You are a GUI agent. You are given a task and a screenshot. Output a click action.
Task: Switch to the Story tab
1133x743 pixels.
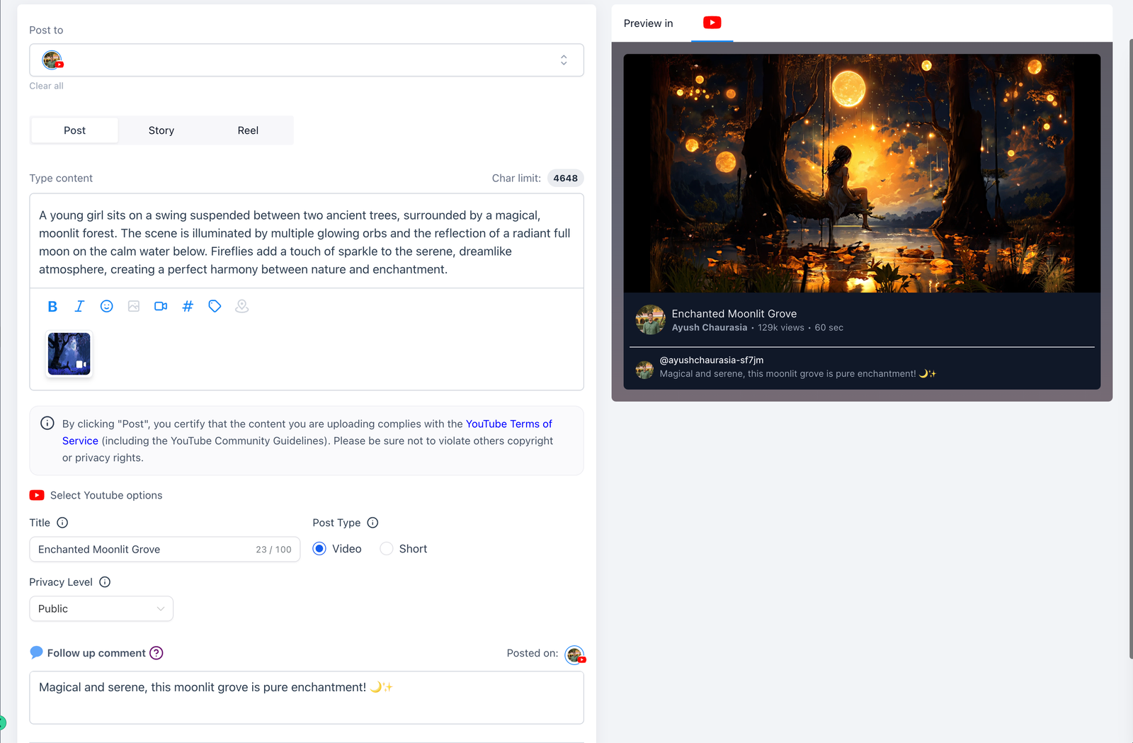161,130
